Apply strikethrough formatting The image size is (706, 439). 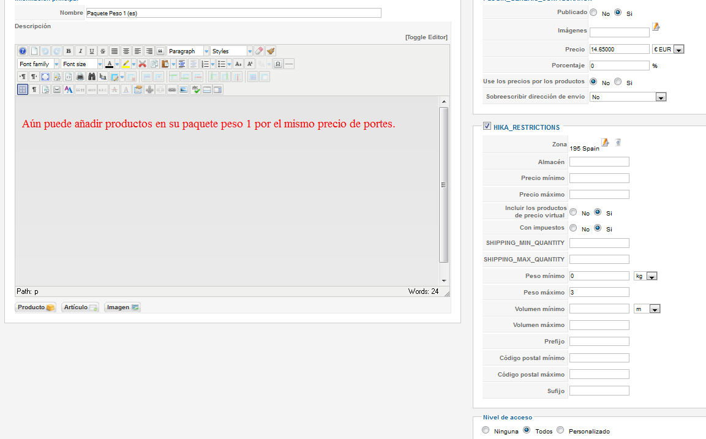[103, 51]
